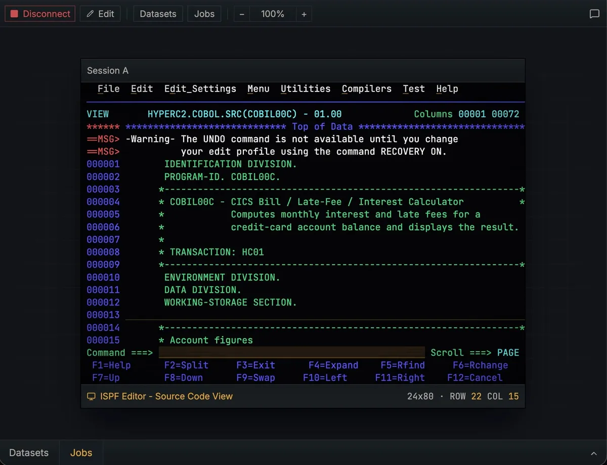The image size is (607, 465).
Task: Click the F1=Help function key
Action: click(x=111, y=365)
